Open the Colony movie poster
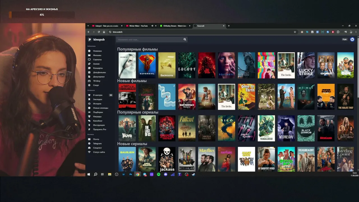This screenshot has height=202, width=359. 187,65
